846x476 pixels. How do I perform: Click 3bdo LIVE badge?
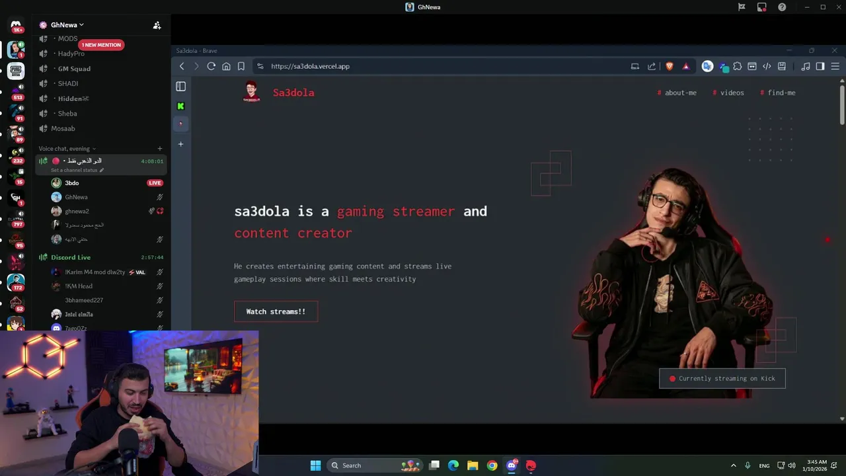[155, 183]
